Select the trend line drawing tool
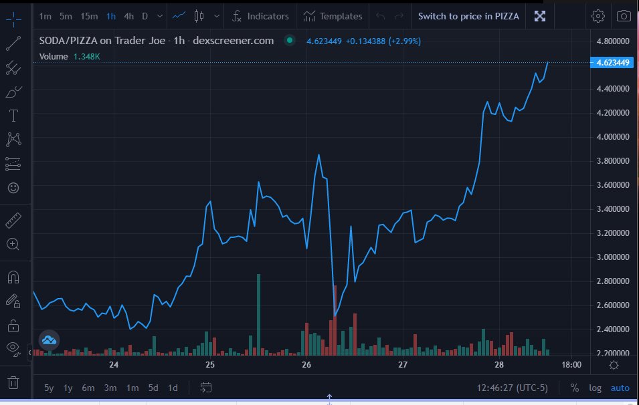This screenshot has width=639, height=405. [13, 43]
